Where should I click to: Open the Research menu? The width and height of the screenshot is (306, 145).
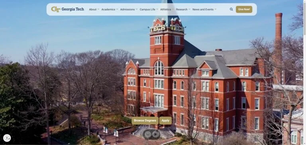click(182, 10)
